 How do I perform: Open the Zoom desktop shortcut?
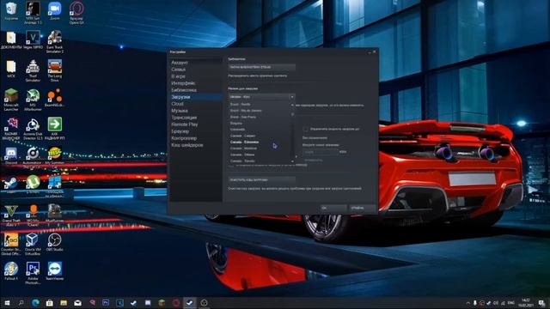tap(55, 11)
